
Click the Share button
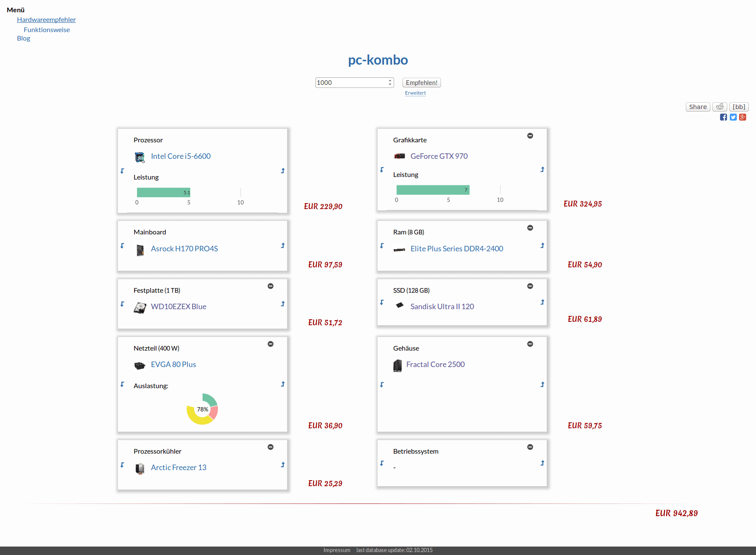point(698,107)
